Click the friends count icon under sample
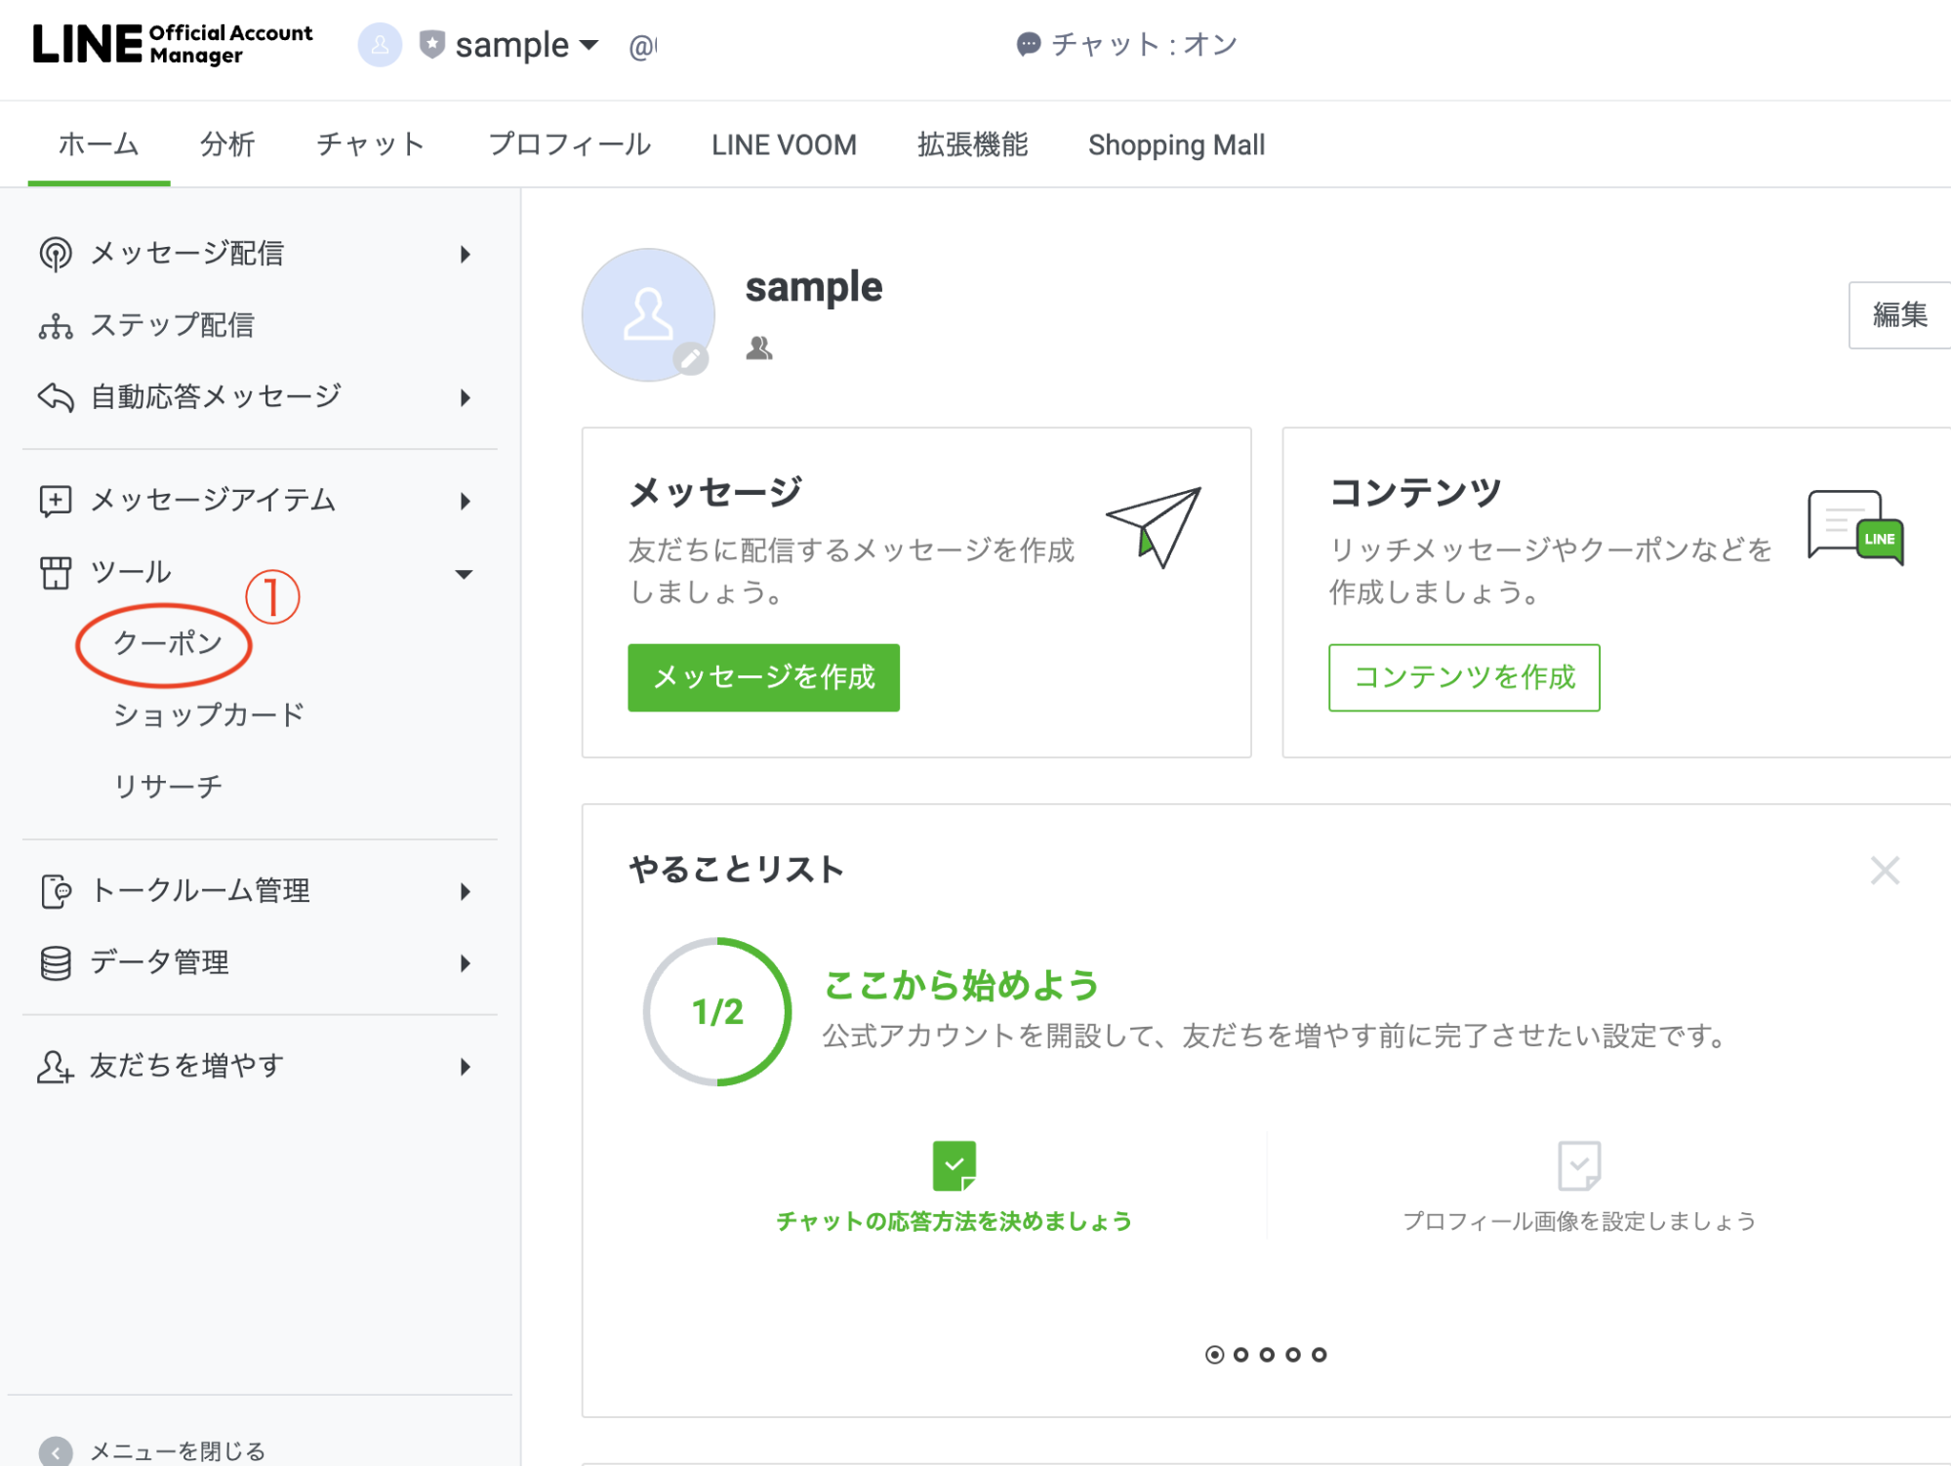 pyautogui.click(x=759, y=347)
